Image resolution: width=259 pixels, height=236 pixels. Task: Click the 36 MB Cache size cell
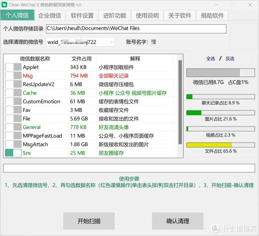(78, 93)
